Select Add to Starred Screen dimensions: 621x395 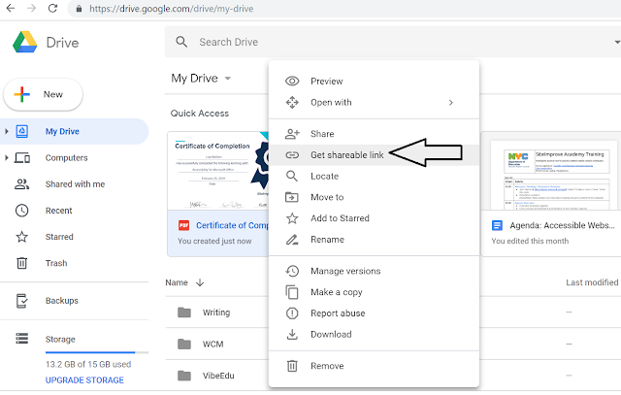[374, 218]
